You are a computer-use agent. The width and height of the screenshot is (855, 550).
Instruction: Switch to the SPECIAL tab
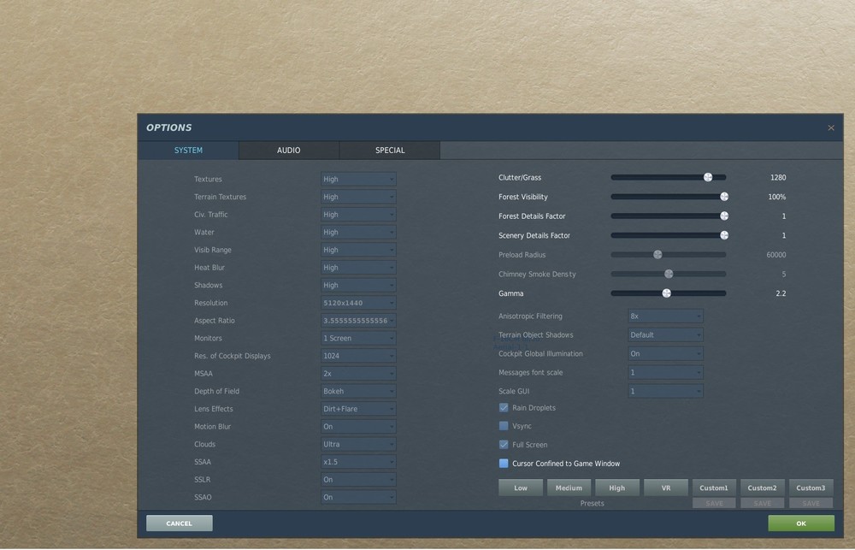pyautogui.click(x=389, y=150)
